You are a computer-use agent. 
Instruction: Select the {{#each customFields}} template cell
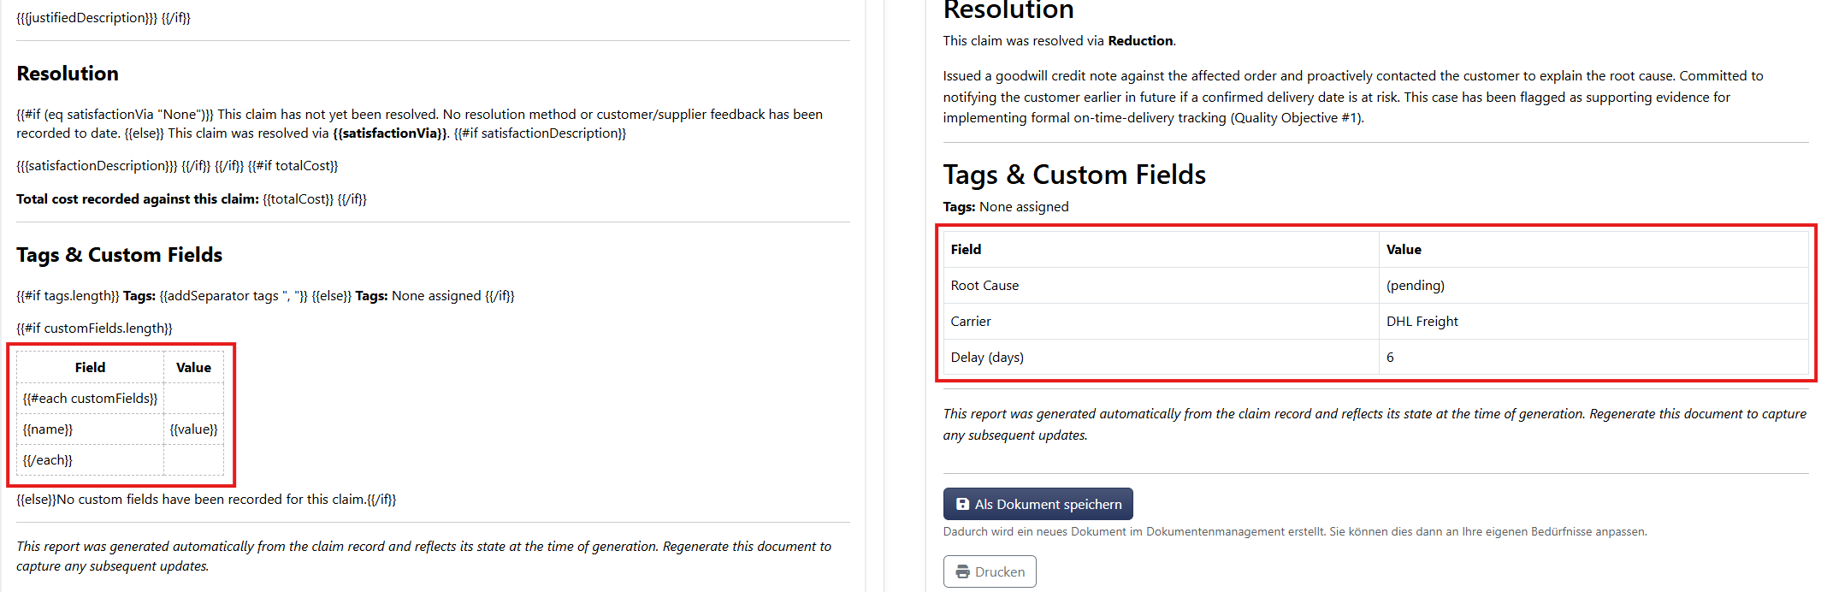click(90, 399)
